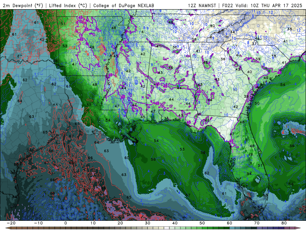Click the '30' label on the color scale
The height and width of the screenshot is (230, 306).
pos(148,223)
